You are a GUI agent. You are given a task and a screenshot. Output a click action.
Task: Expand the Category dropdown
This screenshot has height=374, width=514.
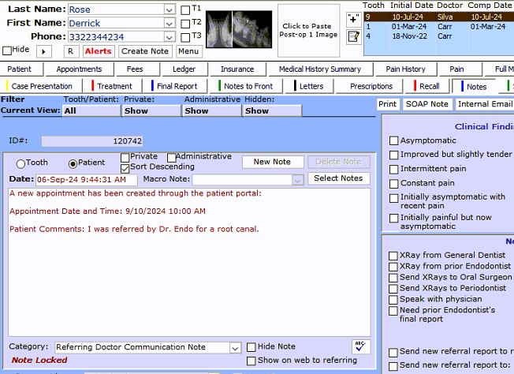coord(235,348)
